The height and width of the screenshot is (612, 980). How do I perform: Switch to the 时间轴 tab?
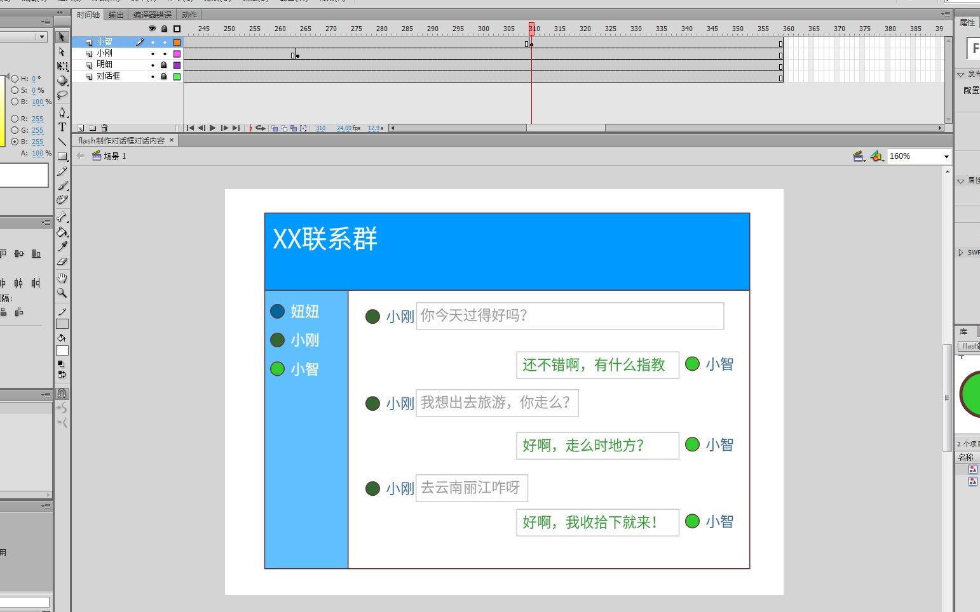click(x=88, y=15)
